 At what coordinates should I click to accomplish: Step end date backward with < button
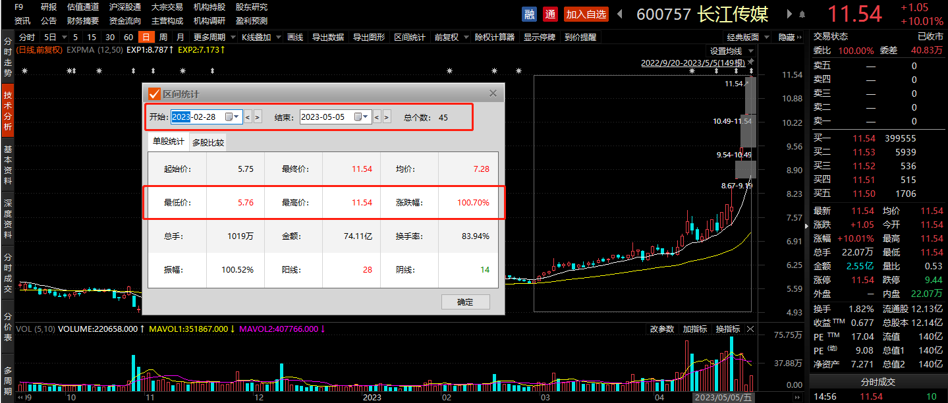(x=377, y=117)
